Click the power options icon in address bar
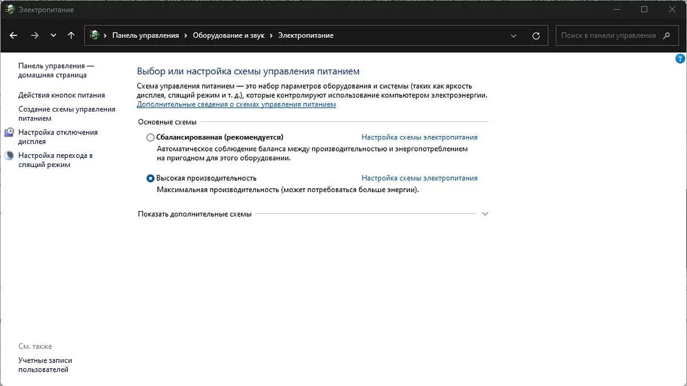The height and width of the screenshot is (386, 687). (94, 35)
